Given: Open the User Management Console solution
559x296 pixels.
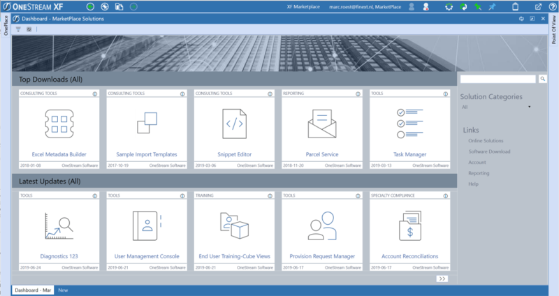Looking at the screenshot, I should click(x=147, y=256).
